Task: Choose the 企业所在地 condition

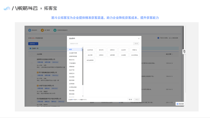Action: 90,50
